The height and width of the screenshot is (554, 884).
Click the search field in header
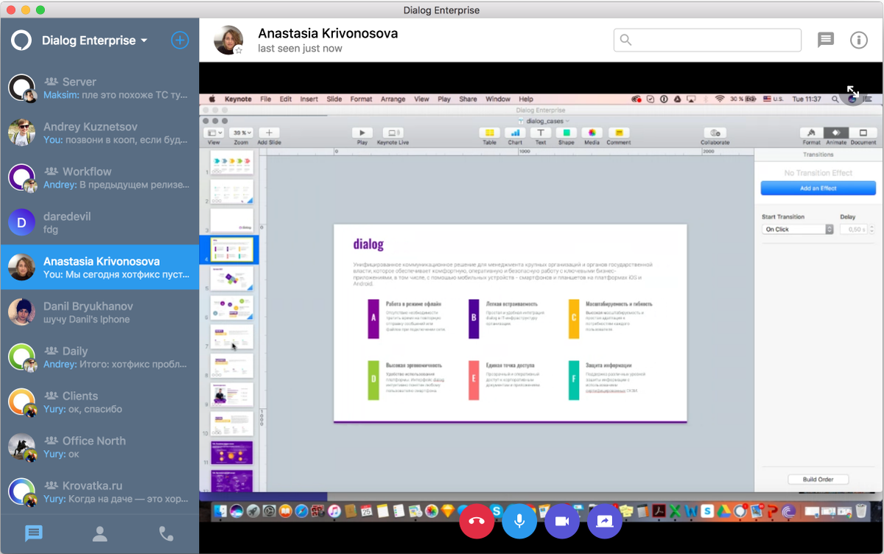pyautogui.click(x=707, y=40)
